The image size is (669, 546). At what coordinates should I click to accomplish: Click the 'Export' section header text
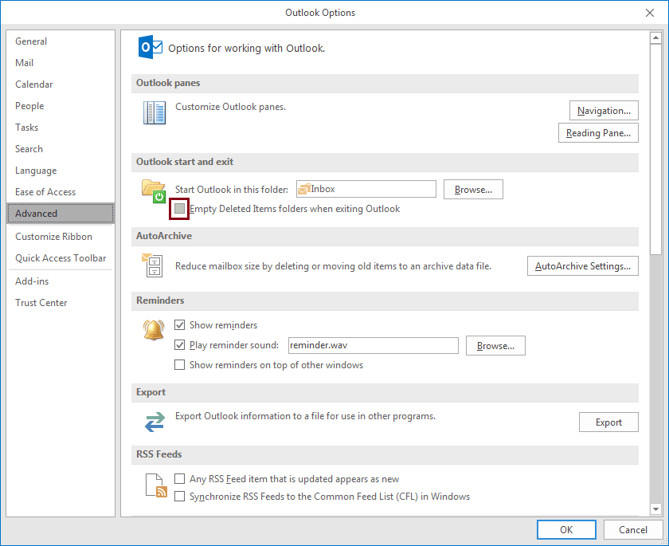click(x=151, y=392)
